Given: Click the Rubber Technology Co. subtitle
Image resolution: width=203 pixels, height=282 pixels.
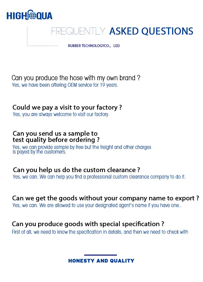Looking at the screenshot, I should [x=94, y=46].
